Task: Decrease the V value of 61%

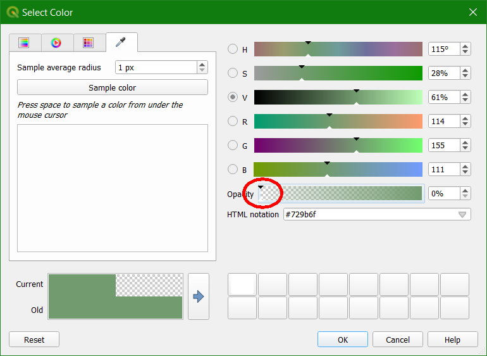Action: [465, 100]
